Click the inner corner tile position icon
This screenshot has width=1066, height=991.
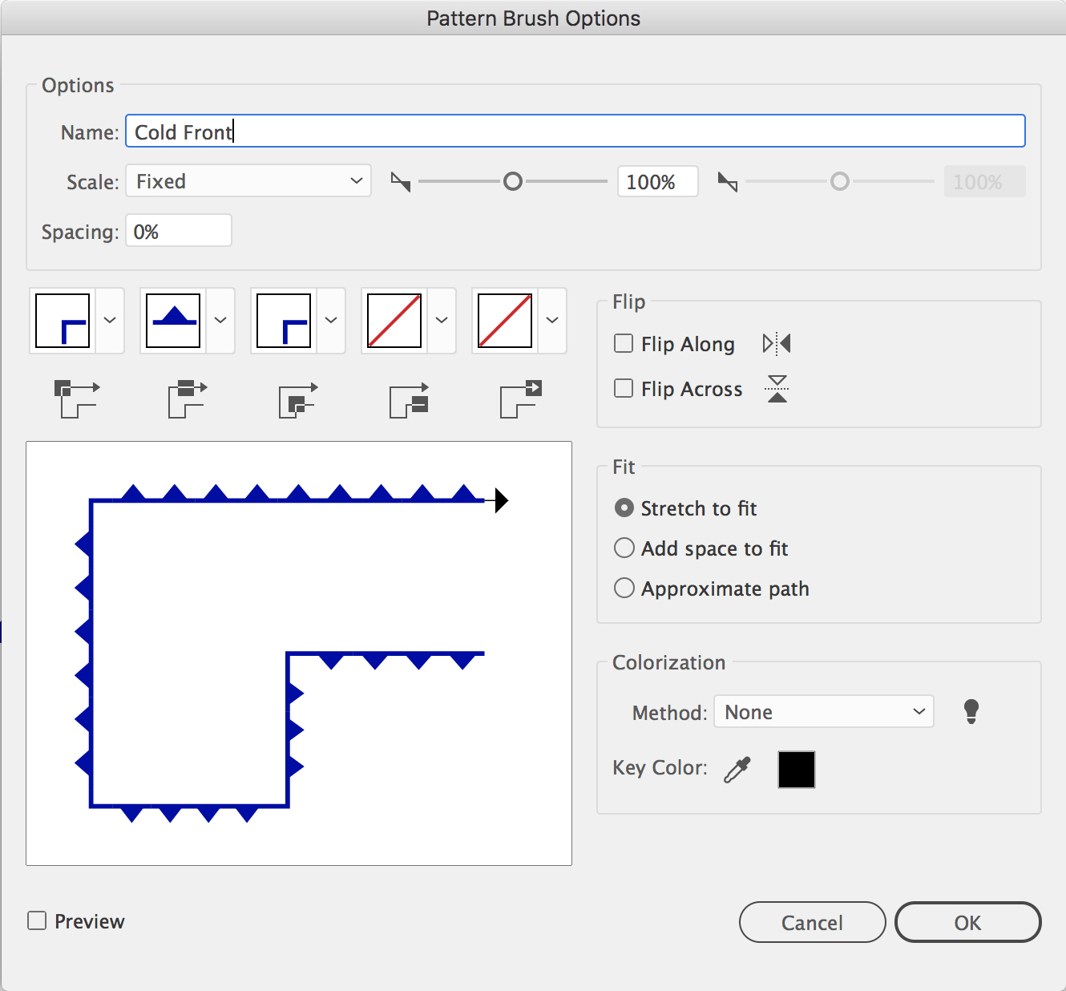tap(298, 398)
